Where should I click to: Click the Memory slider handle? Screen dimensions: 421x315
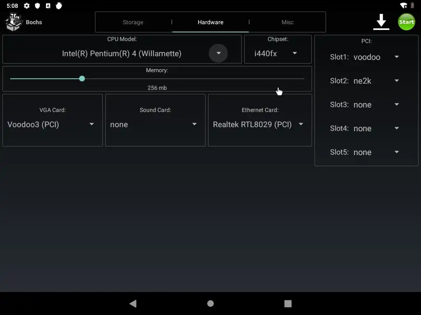(82, 78)
